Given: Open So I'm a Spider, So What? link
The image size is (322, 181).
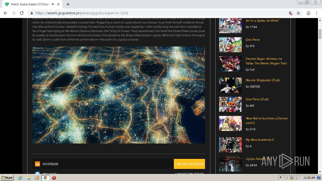Looking at the screenshot, I should (x=262, y=21).
